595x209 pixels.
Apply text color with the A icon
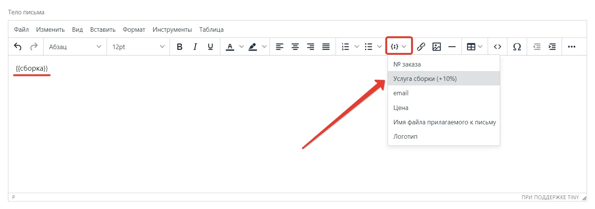pyautogui.click(x=230, y=46)
